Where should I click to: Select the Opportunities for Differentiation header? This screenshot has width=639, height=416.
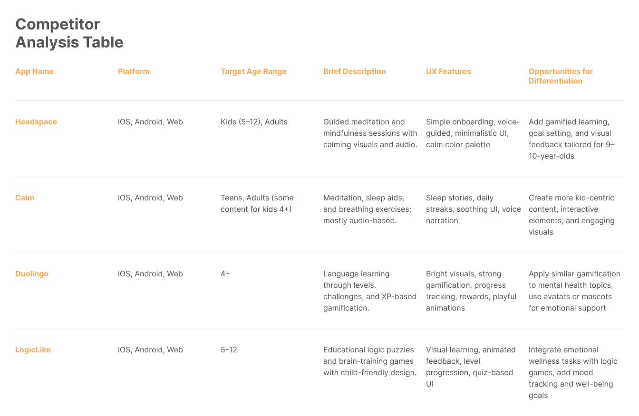pos(561,76)
